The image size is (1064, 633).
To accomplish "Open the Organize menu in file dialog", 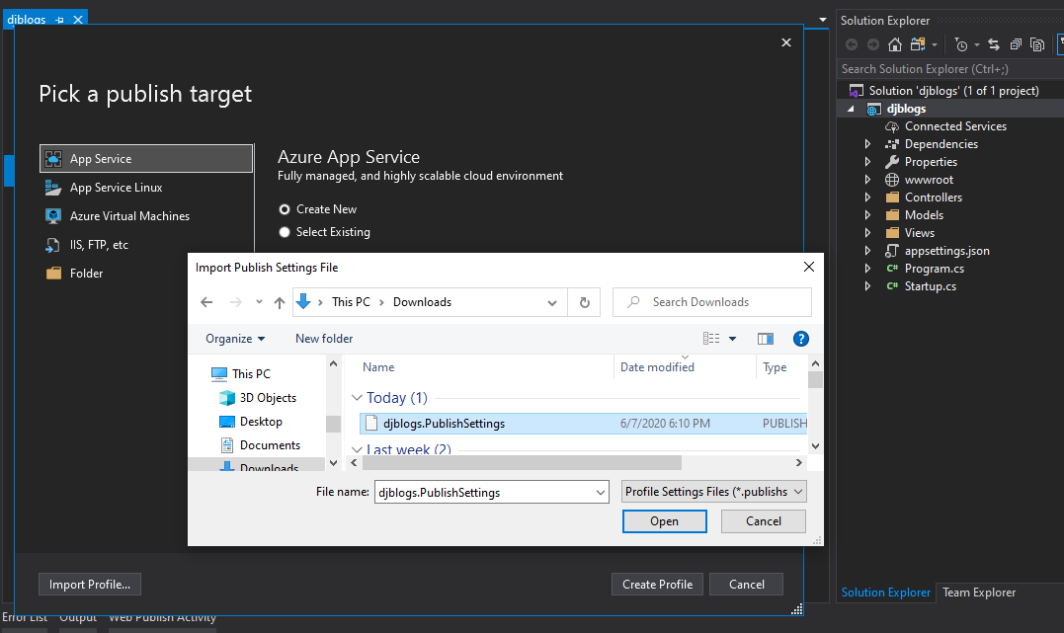I will [x=235, y=339].
